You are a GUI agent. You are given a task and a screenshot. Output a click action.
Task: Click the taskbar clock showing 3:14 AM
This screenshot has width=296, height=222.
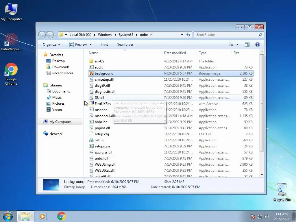coord(281,216)
